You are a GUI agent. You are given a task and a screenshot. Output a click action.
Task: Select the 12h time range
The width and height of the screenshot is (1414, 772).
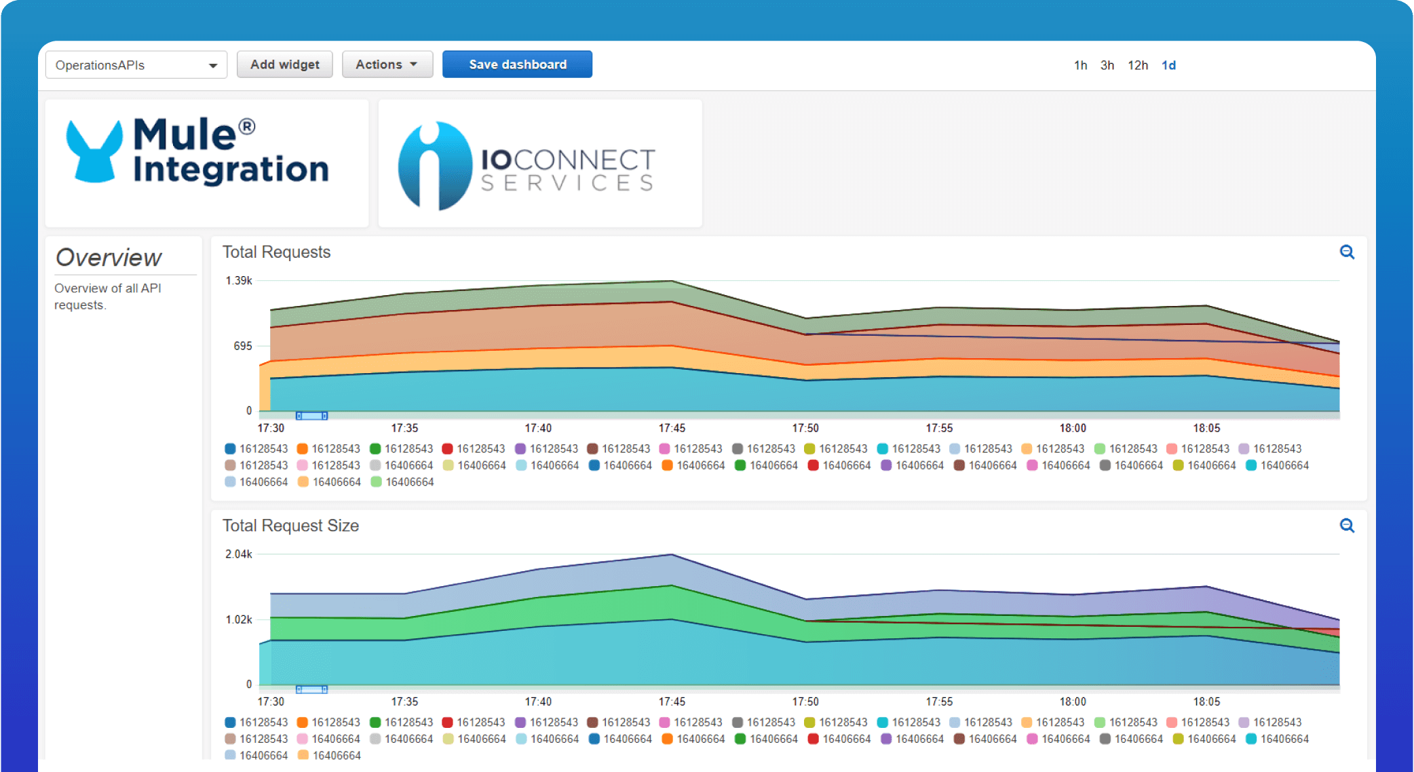pos(1138,65)
